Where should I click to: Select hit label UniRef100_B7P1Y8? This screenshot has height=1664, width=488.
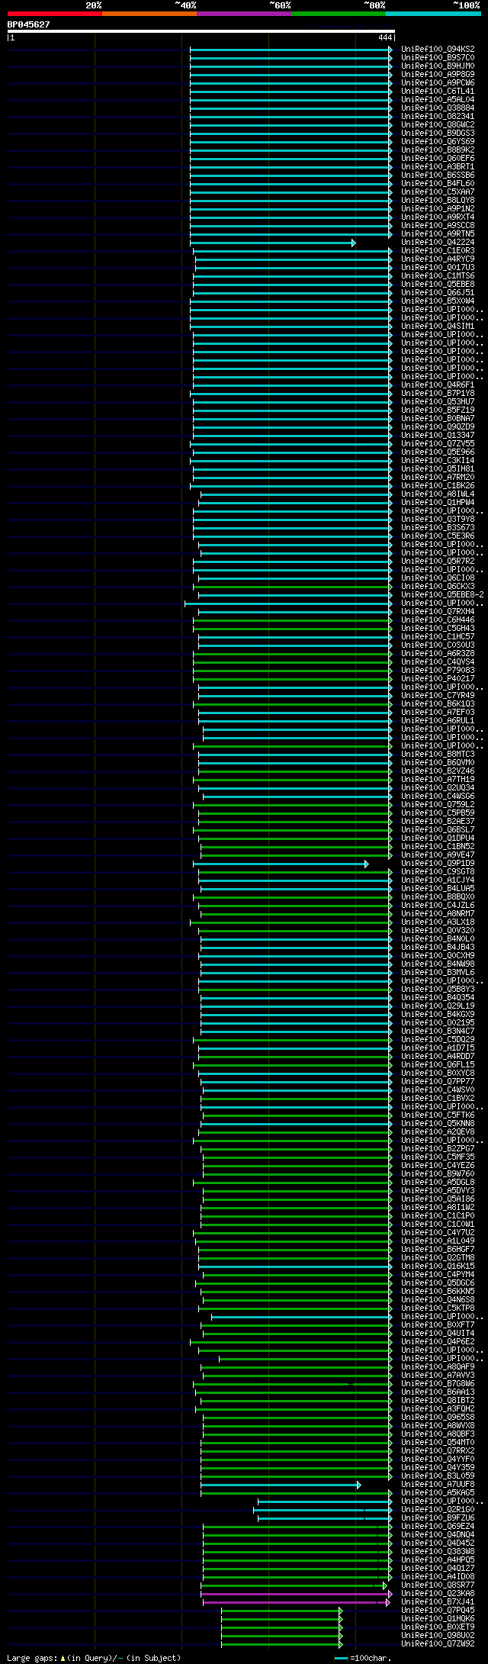pos(438,393)
